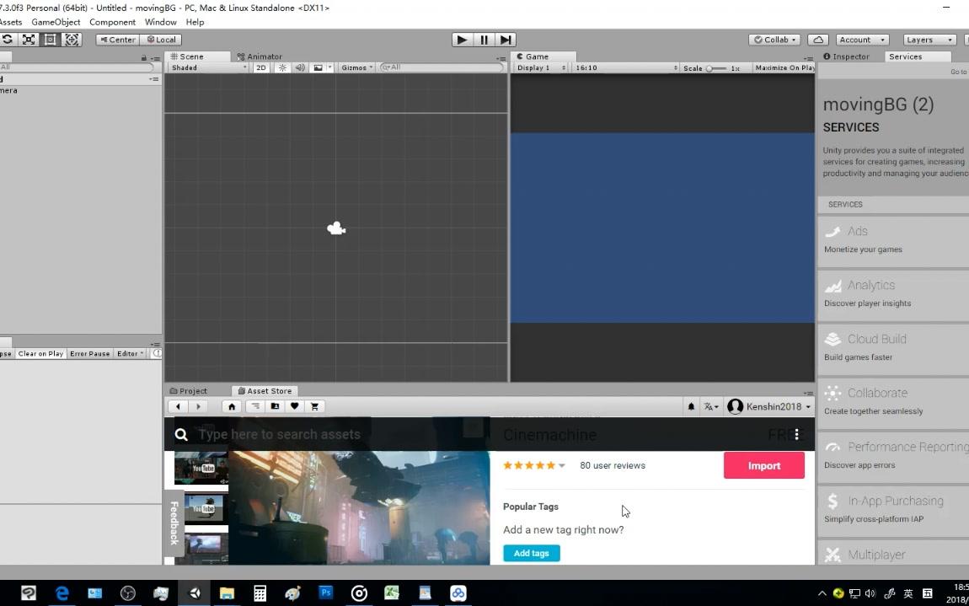
Task: Open the GameObject menu
Action: (x=56, y=22)
